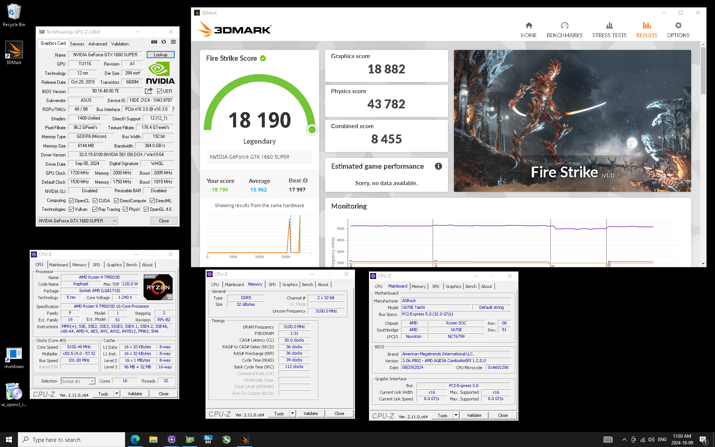Viewport: 715px width, 447px height.
Task: Open 3DMark Results section
Action: pos(646,30)
